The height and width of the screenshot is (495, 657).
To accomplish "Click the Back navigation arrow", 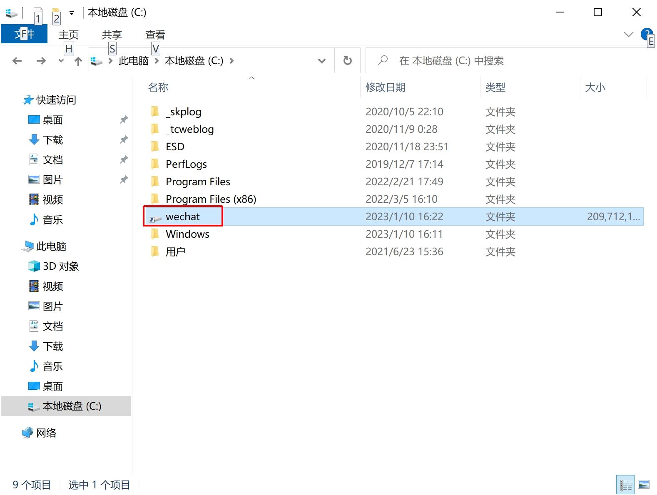I will (17, 61).
